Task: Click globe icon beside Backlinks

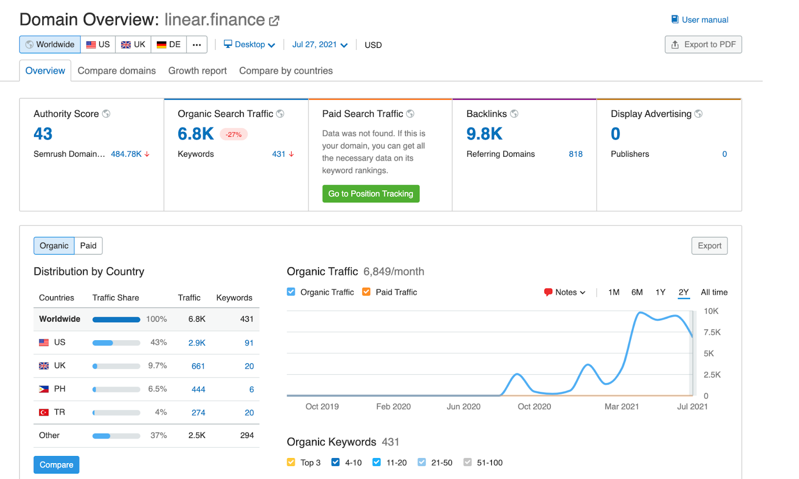Action: [514, 114]
